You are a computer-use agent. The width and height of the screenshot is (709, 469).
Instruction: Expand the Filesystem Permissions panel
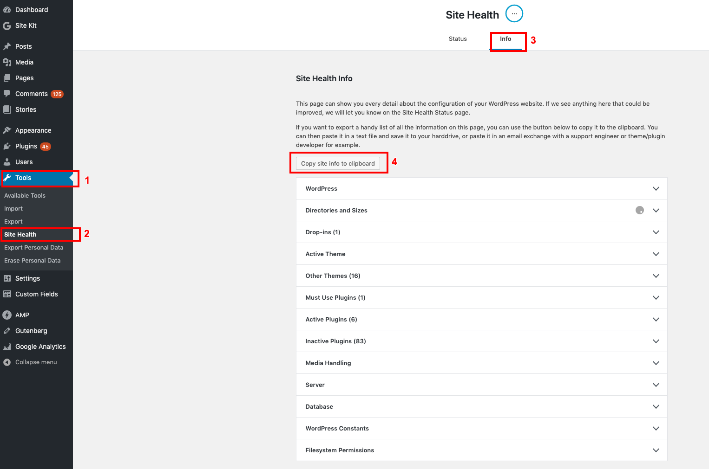pos(481,450)
